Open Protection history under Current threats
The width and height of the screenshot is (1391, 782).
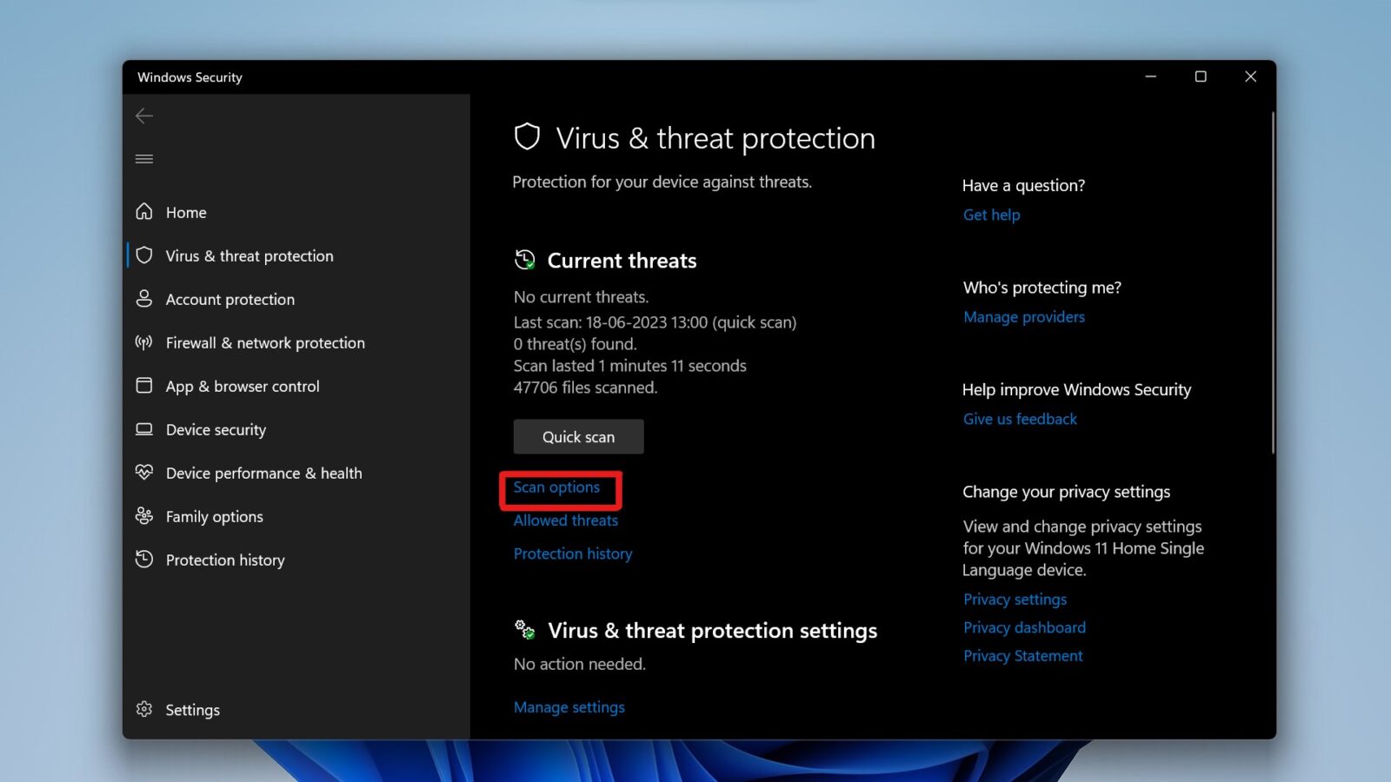pyautogui.click(x=572, y=553)
